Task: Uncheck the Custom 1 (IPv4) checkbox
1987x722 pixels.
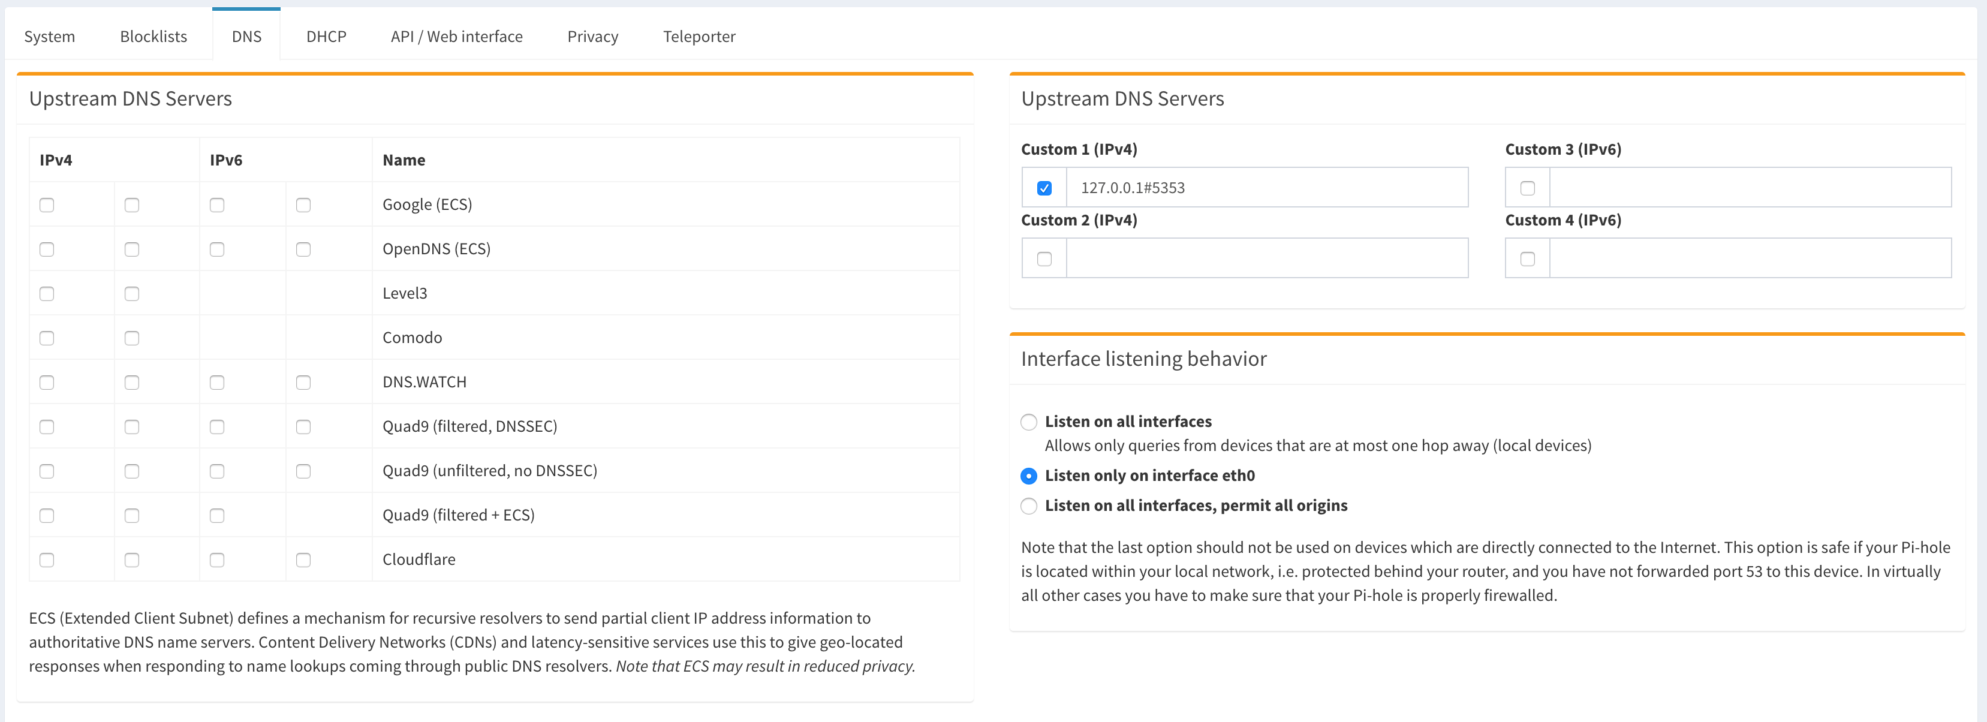Action: point(1044,188)
